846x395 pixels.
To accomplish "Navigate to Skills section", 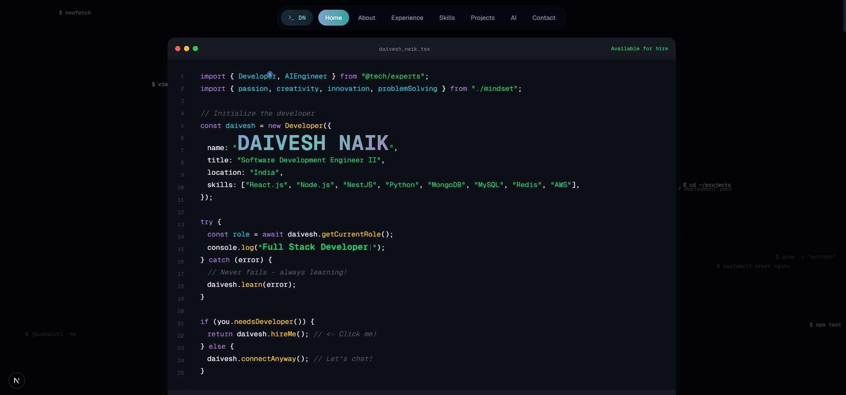I will (447, 18).
